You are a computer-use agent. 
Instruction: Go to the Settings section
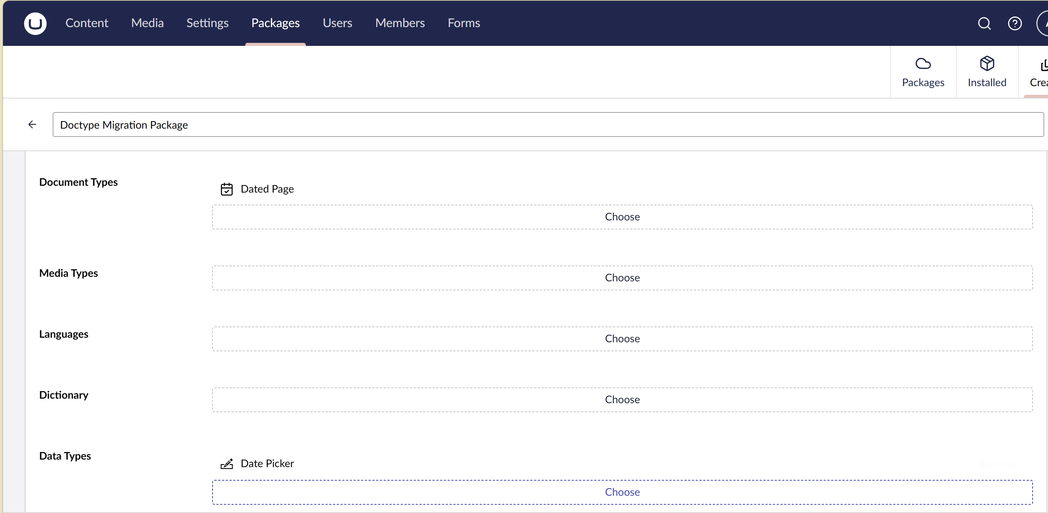click(208, 23)
